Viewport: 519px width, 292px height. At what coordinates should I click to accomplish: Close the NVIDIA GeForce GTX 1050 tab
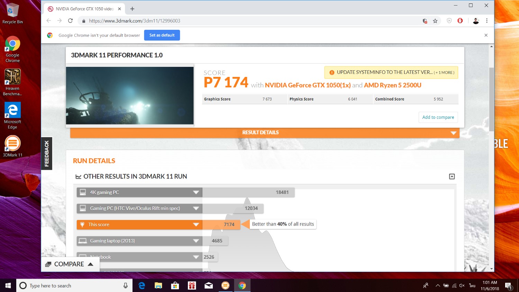tap(120, 9)
